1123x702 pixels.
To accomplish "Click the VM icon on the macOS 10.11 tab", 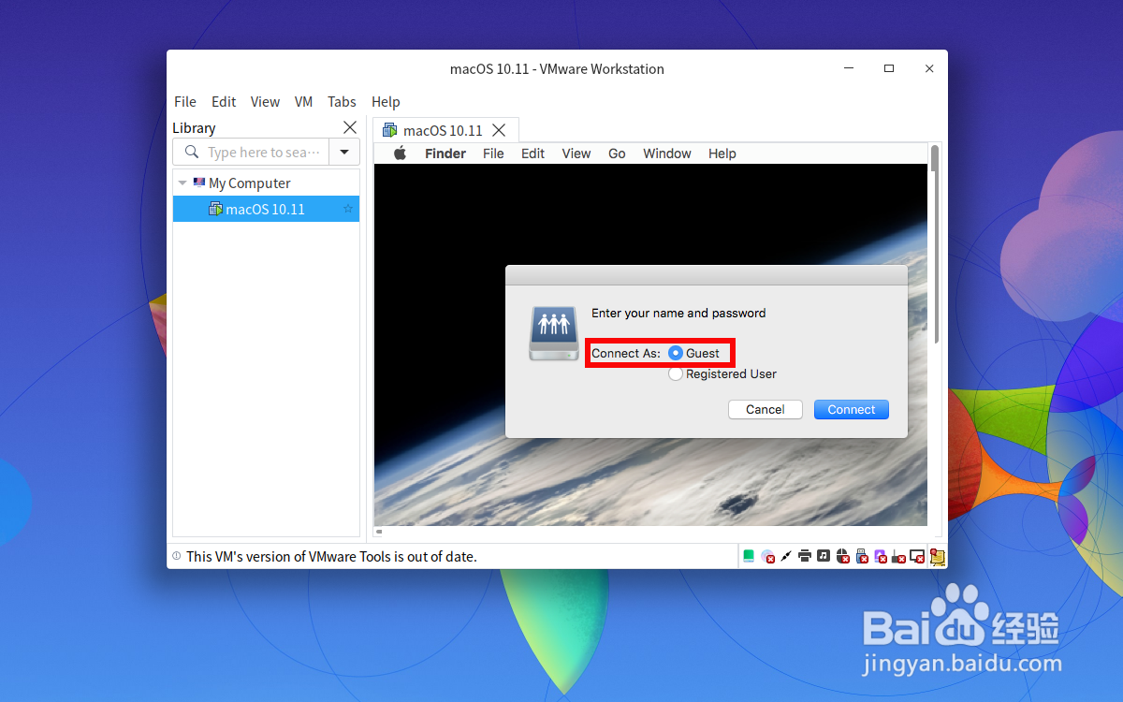I will click(x=389, y=130).
